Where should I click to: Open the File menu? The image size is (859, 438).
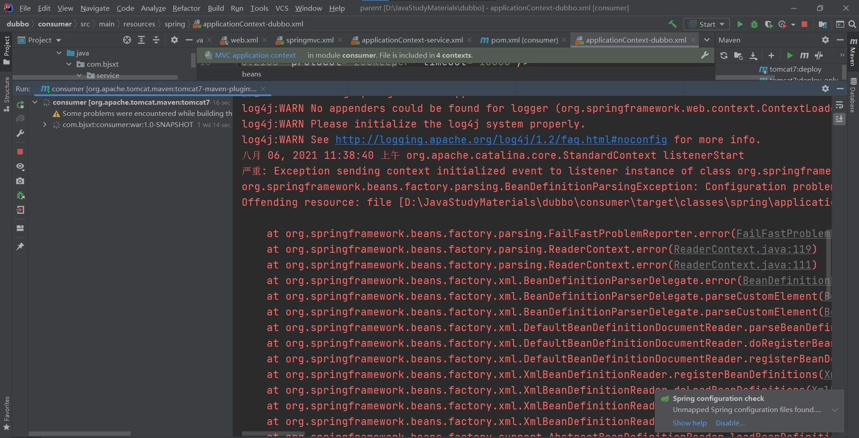click(25, 8)
